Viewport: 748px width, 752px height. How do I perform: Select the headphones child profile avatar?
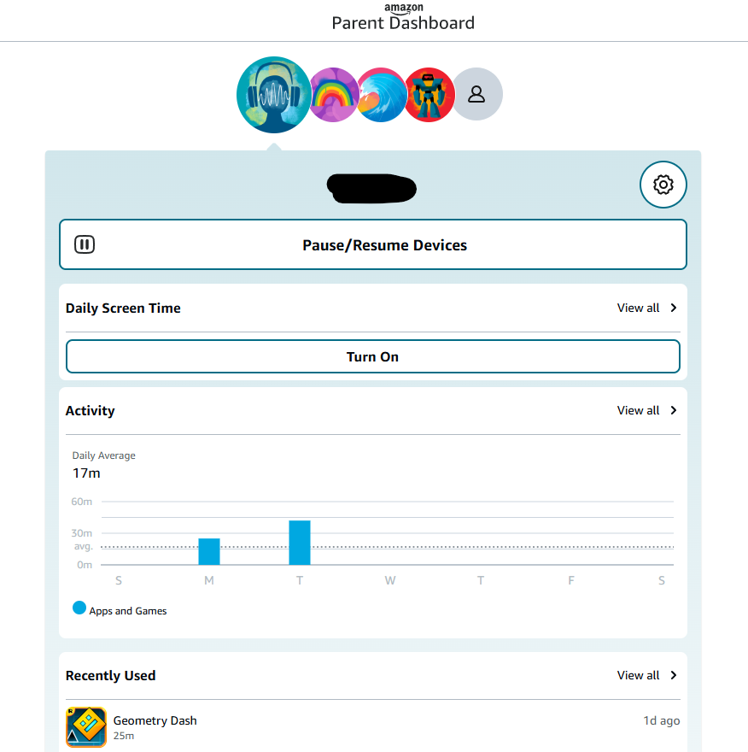click(274, 95)
